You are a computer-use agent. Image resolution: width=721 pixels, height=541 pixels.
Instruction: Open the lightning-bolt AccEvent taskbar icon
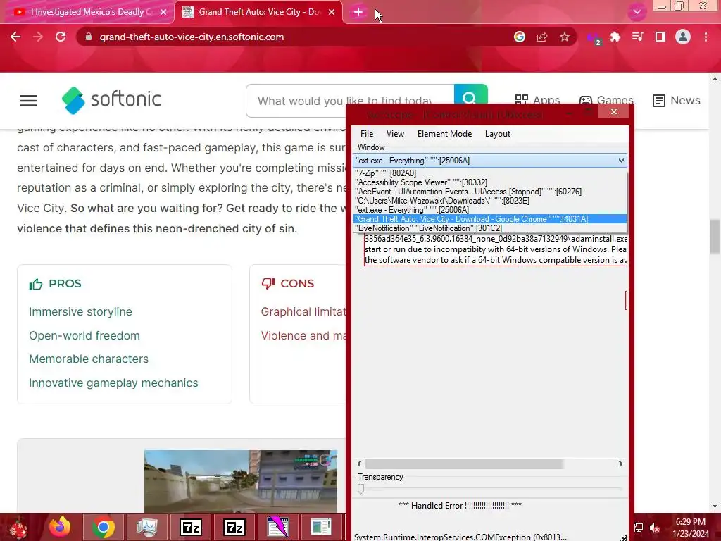coord(277,527)
